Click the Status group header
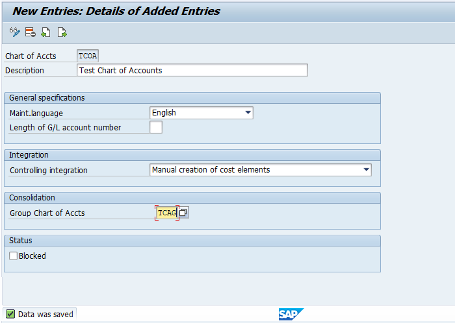The width and height of the screenshot is (455, 323). [21, 241]
